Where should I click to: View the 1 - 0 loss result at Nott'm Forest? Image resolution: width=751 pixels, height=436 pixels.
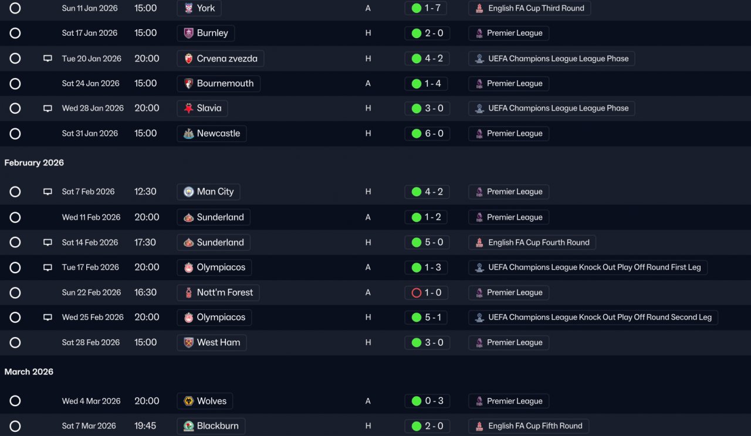click(x=434, y=292)
